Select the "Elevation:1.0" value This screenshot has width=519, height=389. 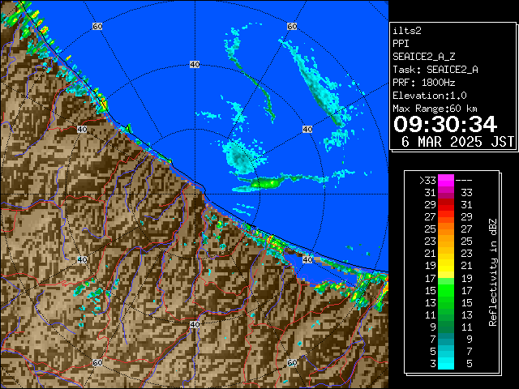430,96
